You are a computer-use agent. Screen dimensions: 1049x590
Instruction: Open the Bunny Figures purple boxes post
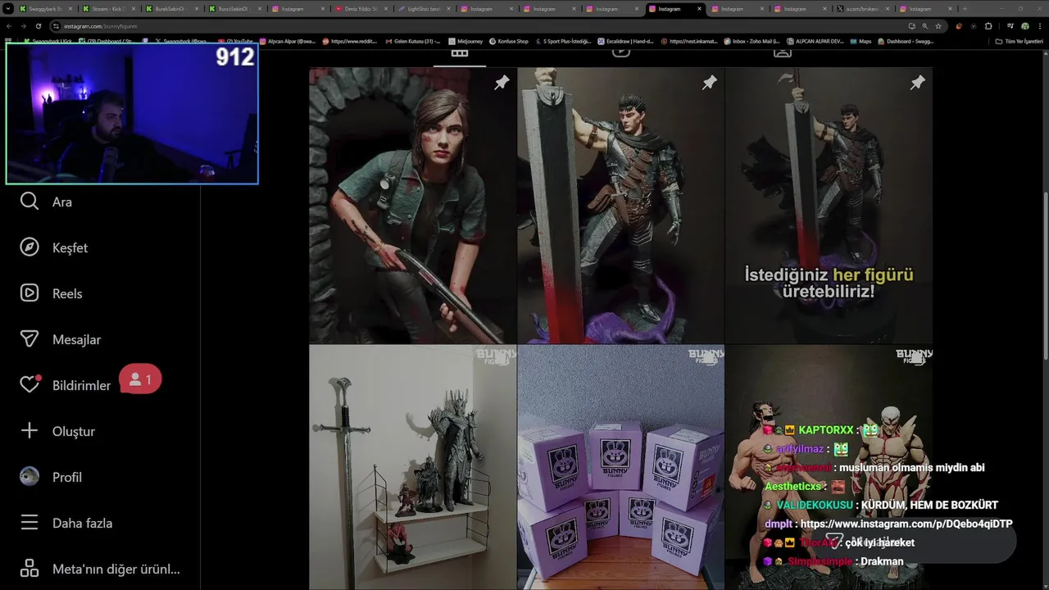[620, 467]
